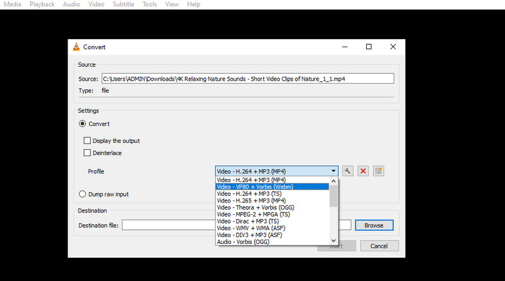Image resolution: width=505 pixels, height=281 pixels.
Task: Toggle the Deinterlace checkbox
Action: [88, 152]
